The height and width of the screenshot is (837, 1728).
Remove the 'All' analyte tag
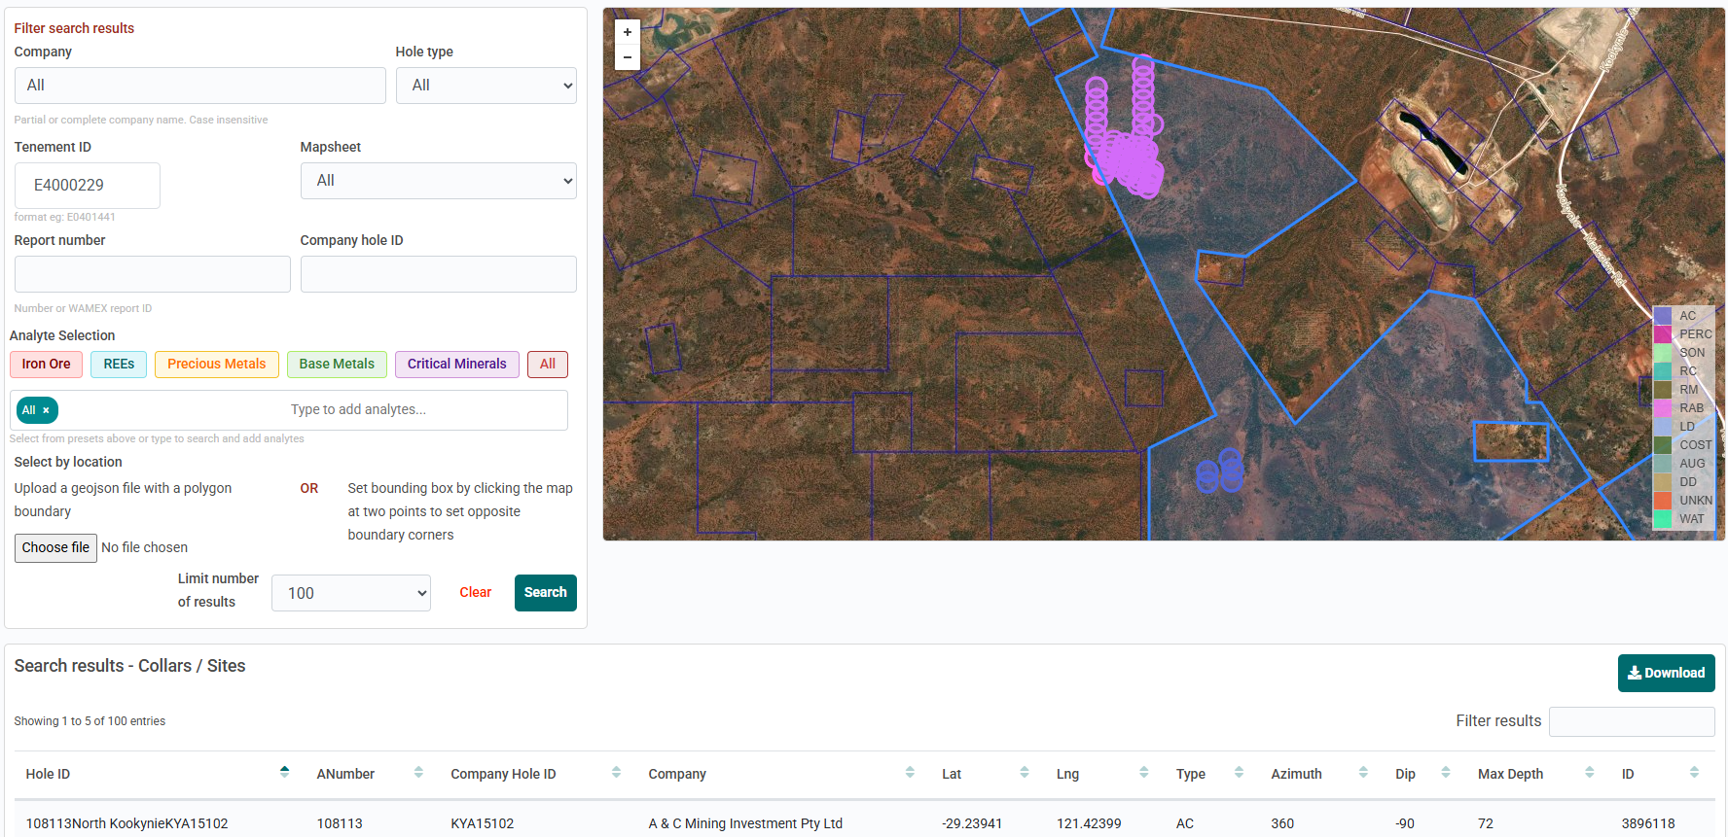46,410
